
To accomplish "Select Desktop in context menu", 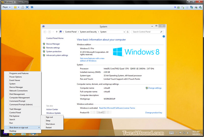I will pyautogui.click(x=13, y=131).
